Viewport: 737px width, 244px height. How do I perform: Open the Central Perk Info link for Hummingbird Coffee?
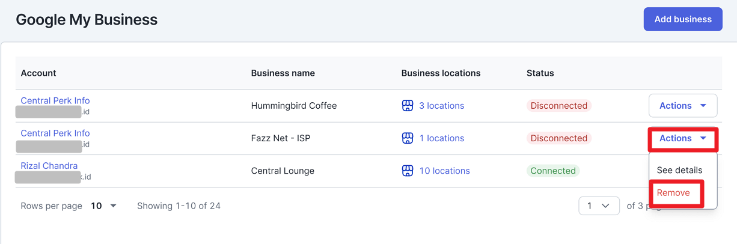(x=55, y=100)
